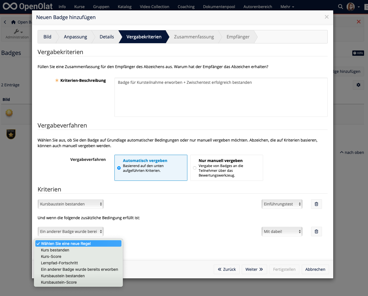Remove the 'Mit dabei!' condition via trash icon
Viewport: 368px width, 296px height.
coord(316,232)
